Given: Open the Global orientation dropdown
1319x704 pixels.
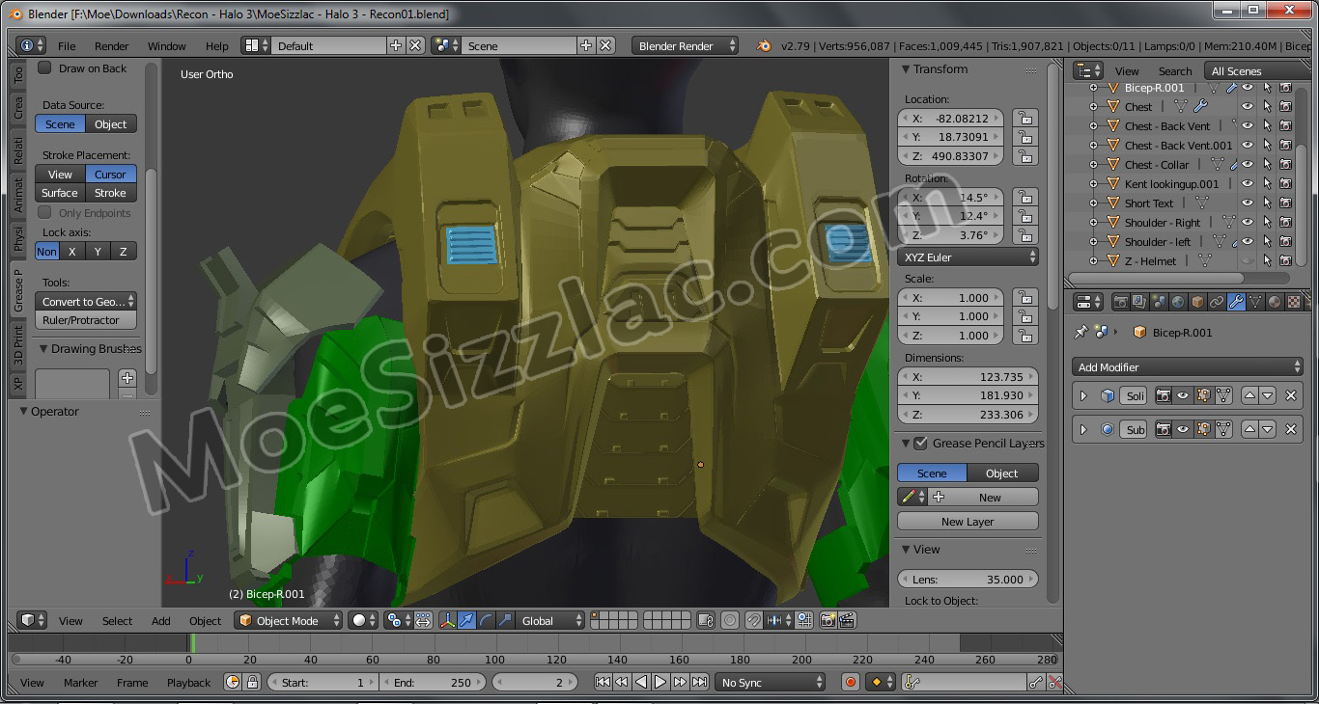Looking at the screenshot, I should click(x=550, y=621).
